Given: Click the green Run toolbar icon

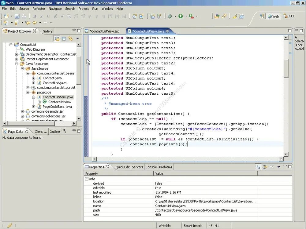Looking at the screenshot, I should pyautogui.click(x=181, y=16).
